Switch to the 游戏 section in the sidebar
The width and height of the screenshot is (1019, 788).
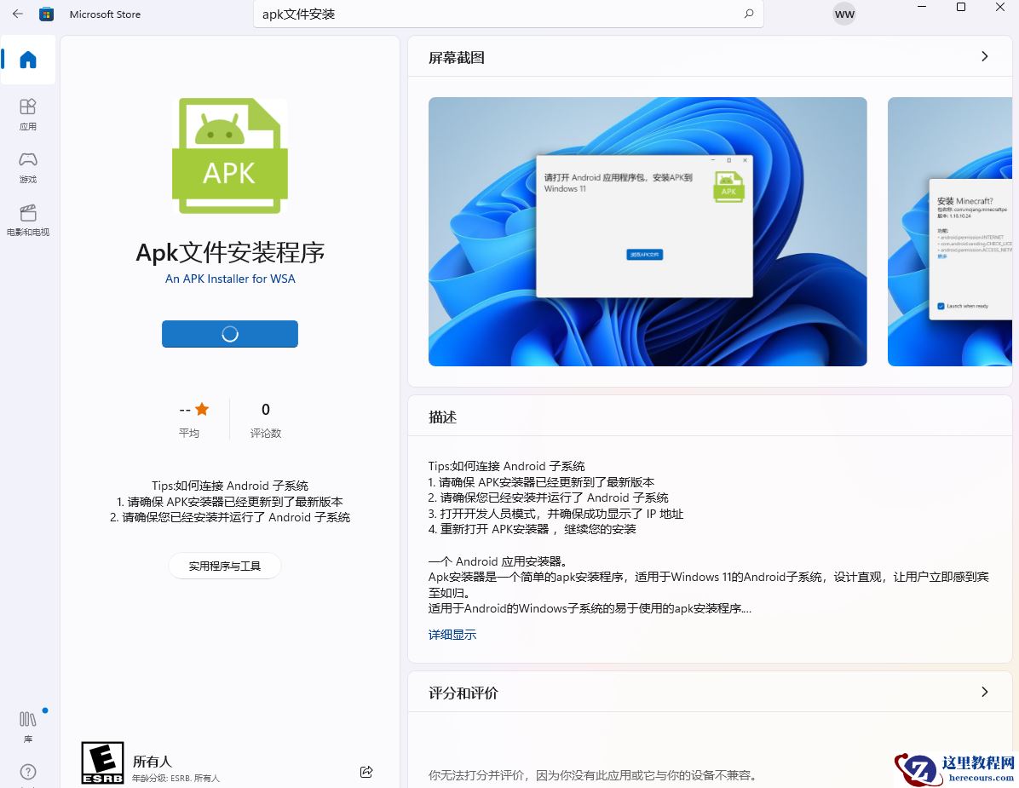tap(28, 167)
